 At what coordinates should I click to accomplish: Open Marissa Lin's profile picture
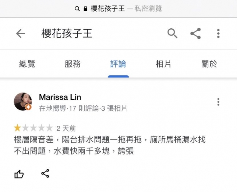23,101
